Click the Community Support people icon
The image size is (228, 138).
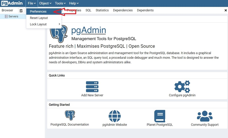click(x=205, y=116)
